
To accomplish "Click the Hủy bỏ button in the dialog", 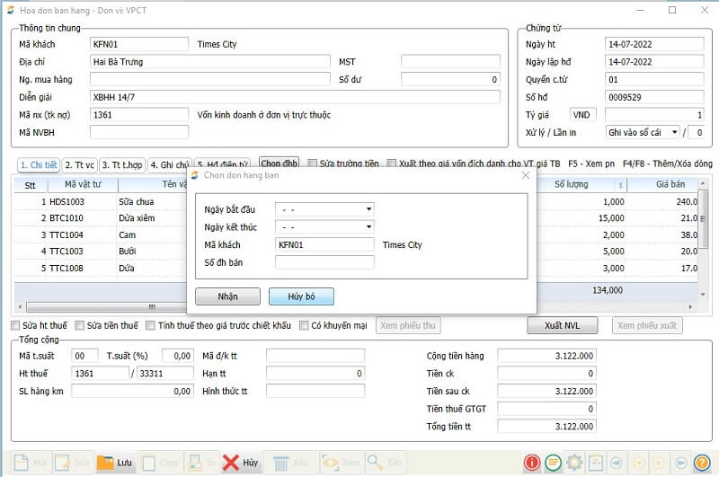I will (x=301, y=296).
